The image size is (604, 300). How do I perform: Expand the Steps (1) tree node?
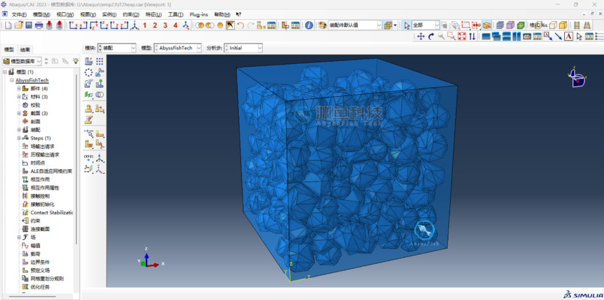(18, 138)
